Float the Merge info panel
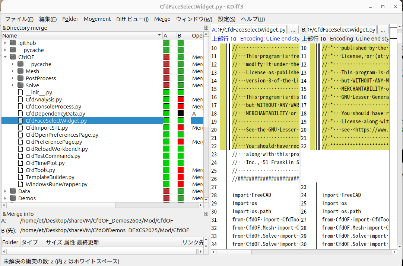 206,214
